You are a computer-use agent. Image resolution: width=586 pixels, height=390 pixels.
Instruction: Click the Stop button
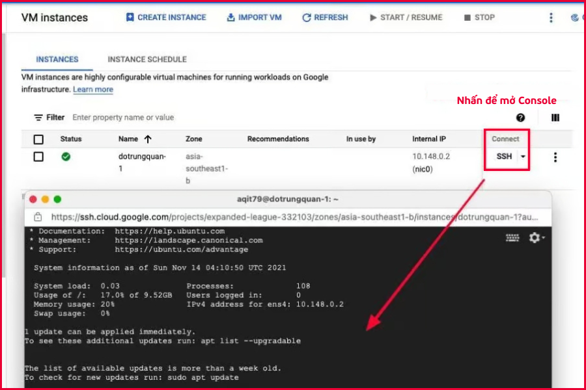tap(479, 18)
